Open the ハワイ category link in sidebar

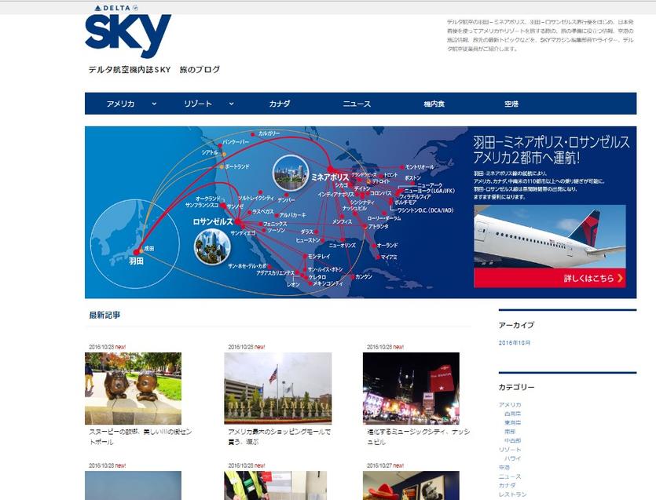coord(512,458)
